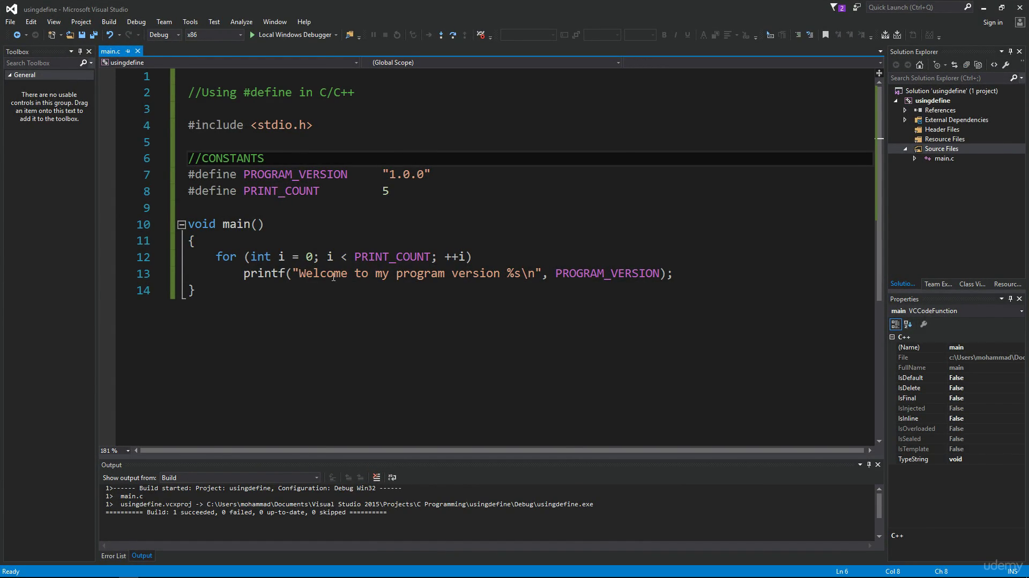Click the Step Into debug icon
This screenshot has height=578, width=1029.
(441, 35)
